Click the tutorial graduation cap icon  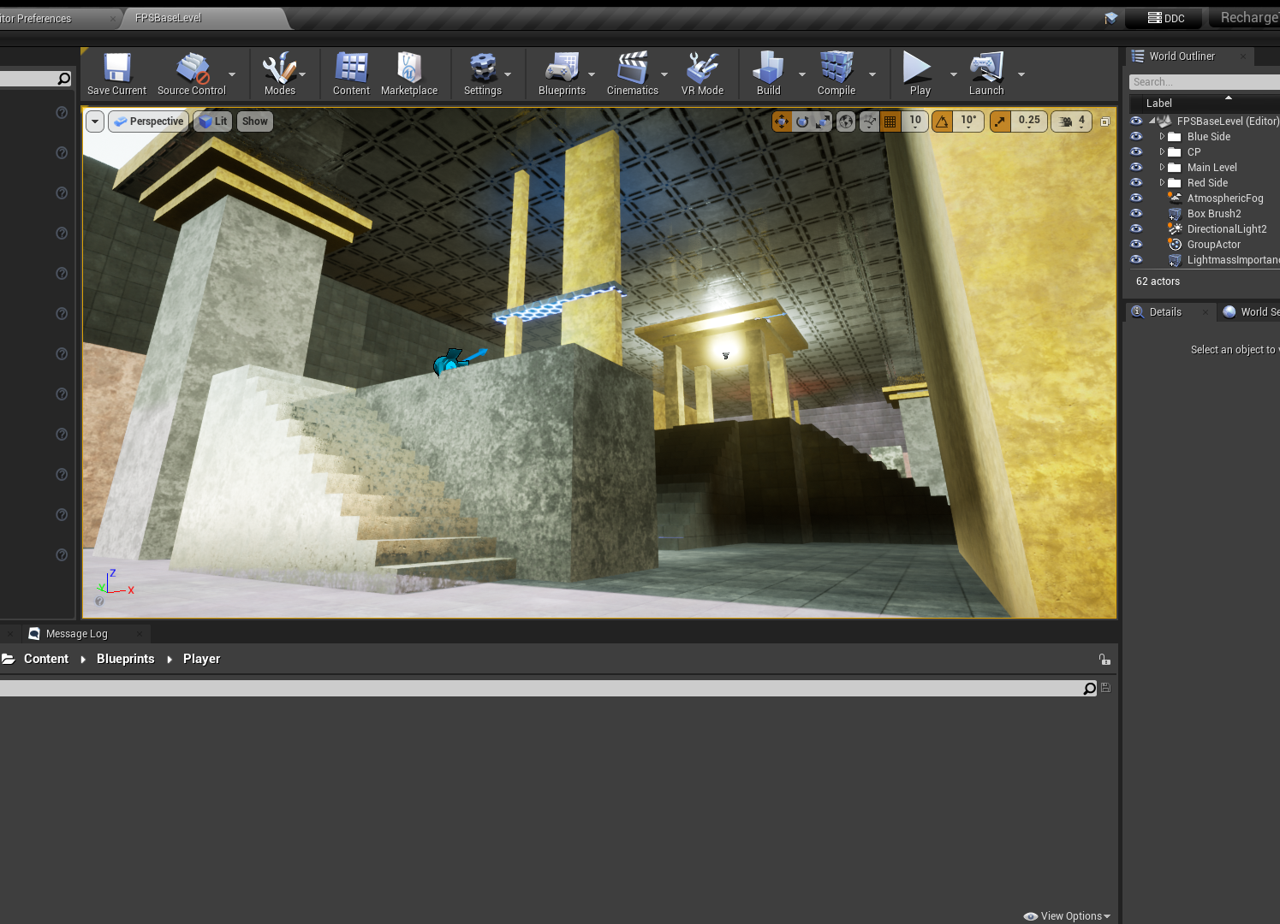click(x=1110, y=18)
